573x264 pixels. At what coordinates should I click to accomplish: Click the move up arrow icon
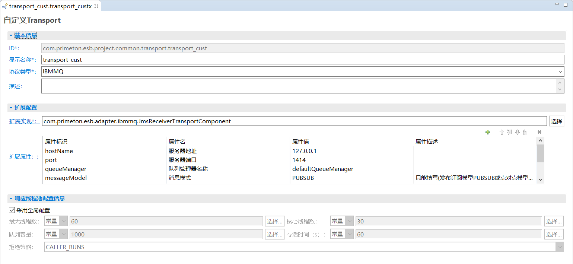click(x=502, y=132)
